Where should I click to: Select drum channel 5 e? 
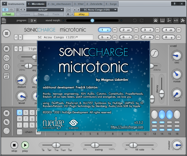(x=105, y=37)
